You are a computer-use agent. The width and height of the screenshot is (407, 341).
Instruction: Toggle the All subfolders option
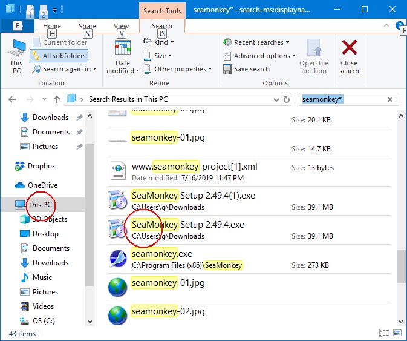[59, 56]
